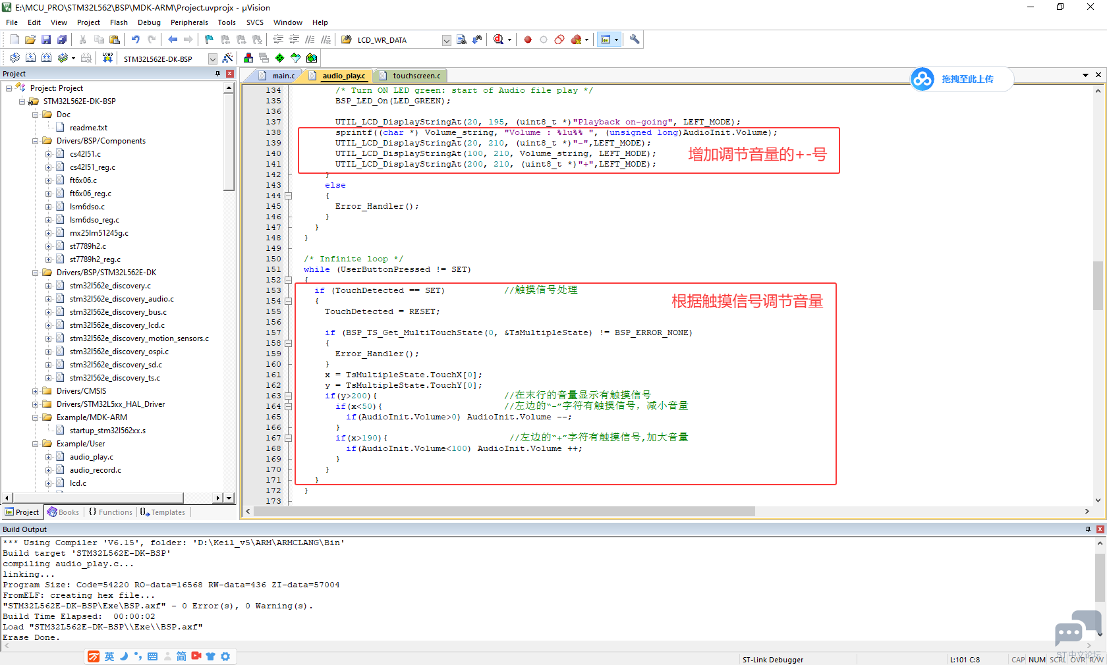Click the Translate current file icon
1107x665 pixels.
[14, 58]
